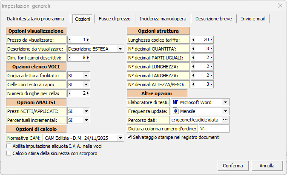
Task: Close the Impostazioni generali dialog
Action: point(280,6)
